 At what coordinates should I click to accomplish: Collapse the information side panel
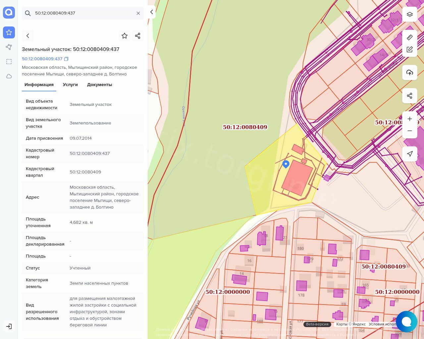[x=152, y=12]
